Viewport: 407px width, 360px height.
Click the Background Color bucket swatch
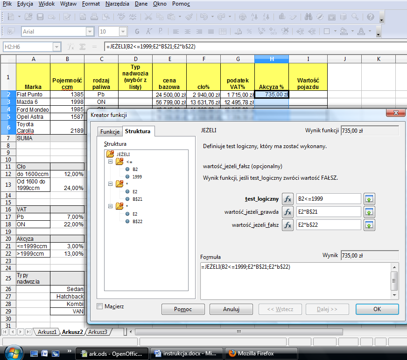[x=344, y=32]
